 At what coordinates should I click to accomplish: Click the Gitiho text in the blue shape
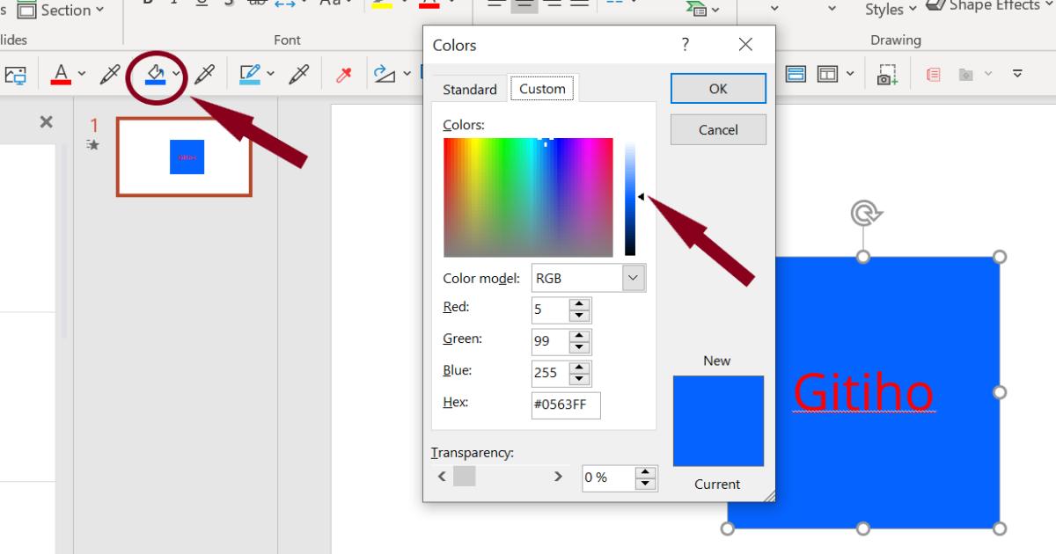tap(863, 393)
